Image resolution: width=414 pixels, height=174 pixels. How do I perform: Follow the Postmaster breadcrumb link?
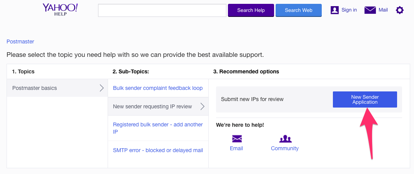[x=20, y=41]
